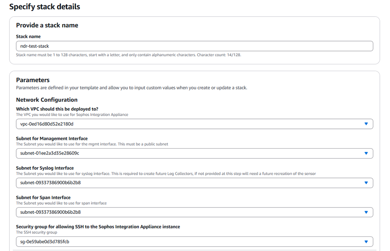
Task: Click the 'Subnet for Syslog Interface' label
Action: tap(45, 168)
